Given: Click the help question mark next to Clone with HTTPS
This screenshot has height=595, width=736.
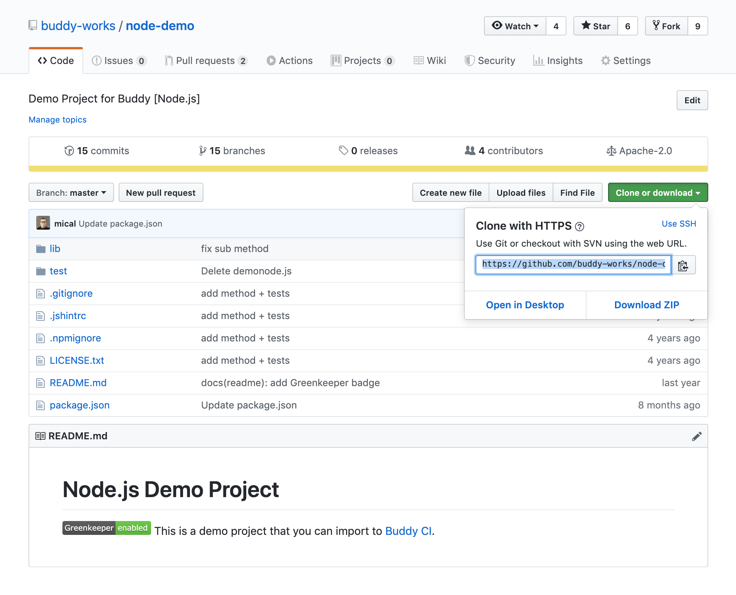Looking at the screenshot, I should coord(580,227).
